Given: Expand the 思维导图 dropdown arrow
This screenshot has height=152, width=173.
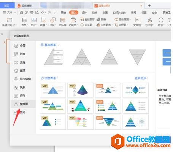Looking at the screenshot, I should [x=130, y=19].
